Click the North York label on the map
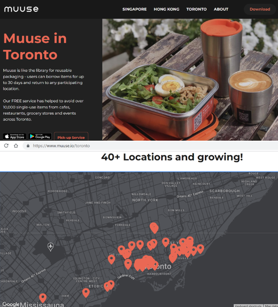Screen dimensions: 278x307 coord(145,200)
